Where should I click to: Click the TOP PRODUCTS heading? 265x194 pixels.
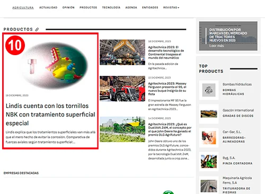(x=211, y=68)
